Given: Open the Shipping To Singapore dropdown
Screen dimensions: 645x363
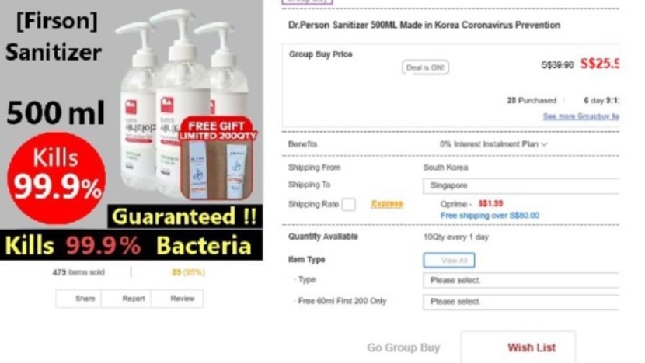Looking at the screenshot, I should tap(521, 185).
